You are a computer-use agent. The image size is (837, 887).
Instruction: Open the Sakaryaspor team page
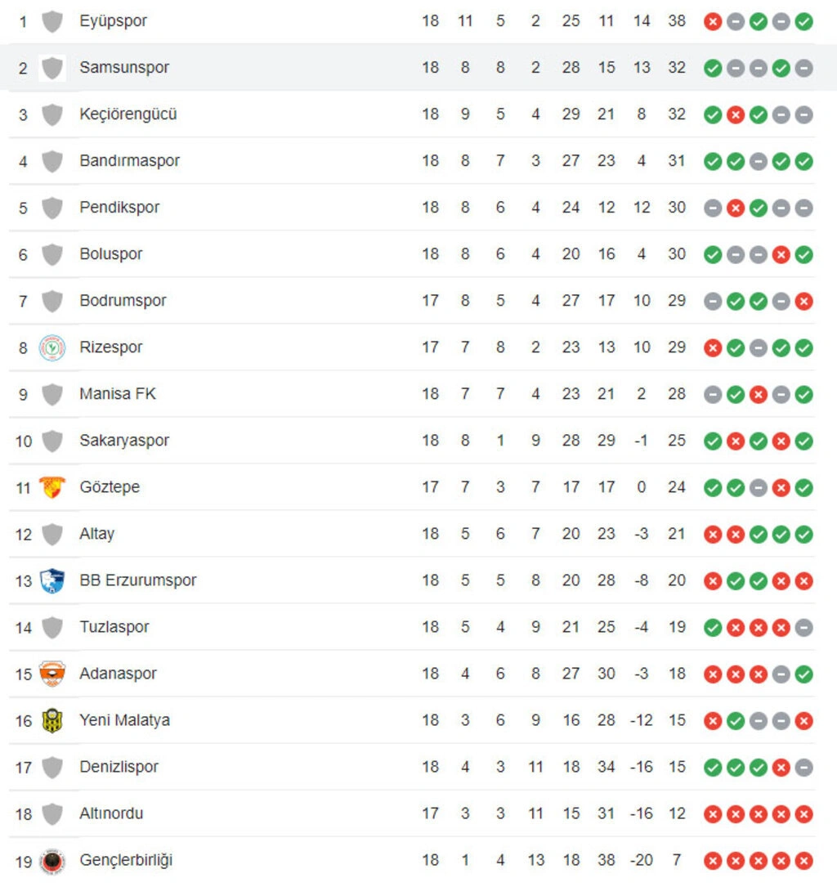pyautogui.click(x=124, y=440)
